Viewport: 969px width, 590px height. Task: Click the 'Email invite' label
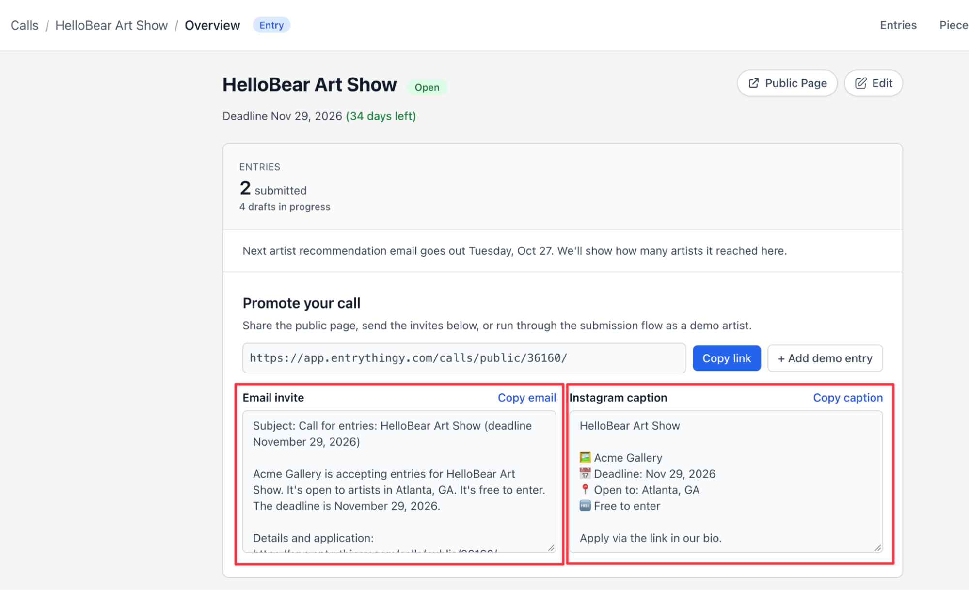coord(273,398)
